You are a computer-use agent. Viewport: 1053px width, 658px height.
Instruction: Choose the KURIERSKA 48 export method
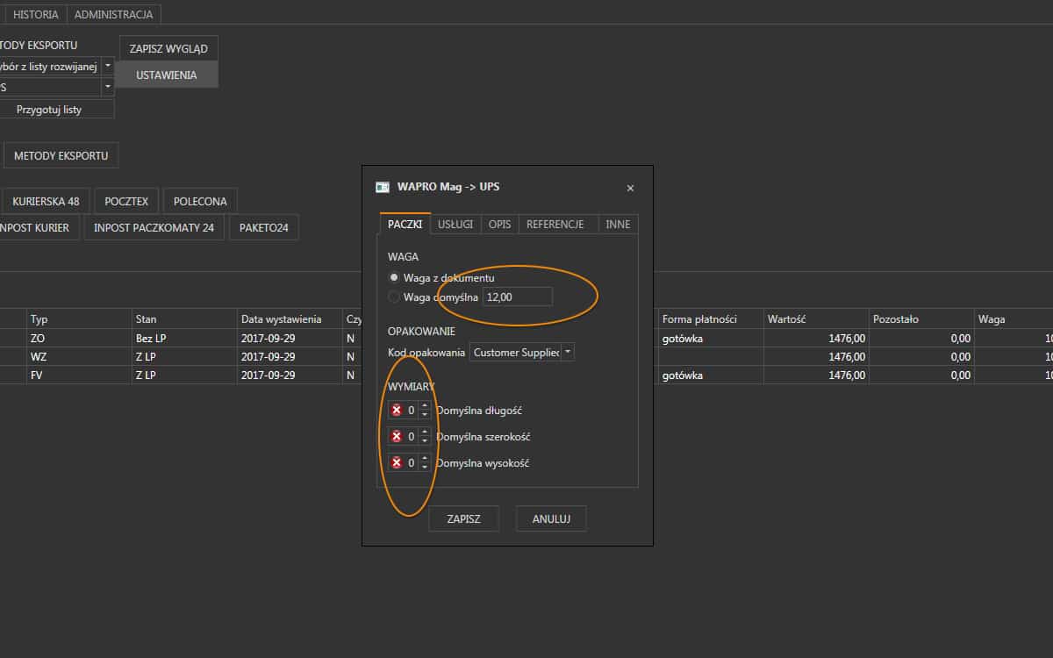[x=46, y=201]
